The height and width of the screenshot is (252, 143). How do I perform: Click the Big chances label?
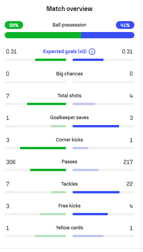[x=69, y=74]
